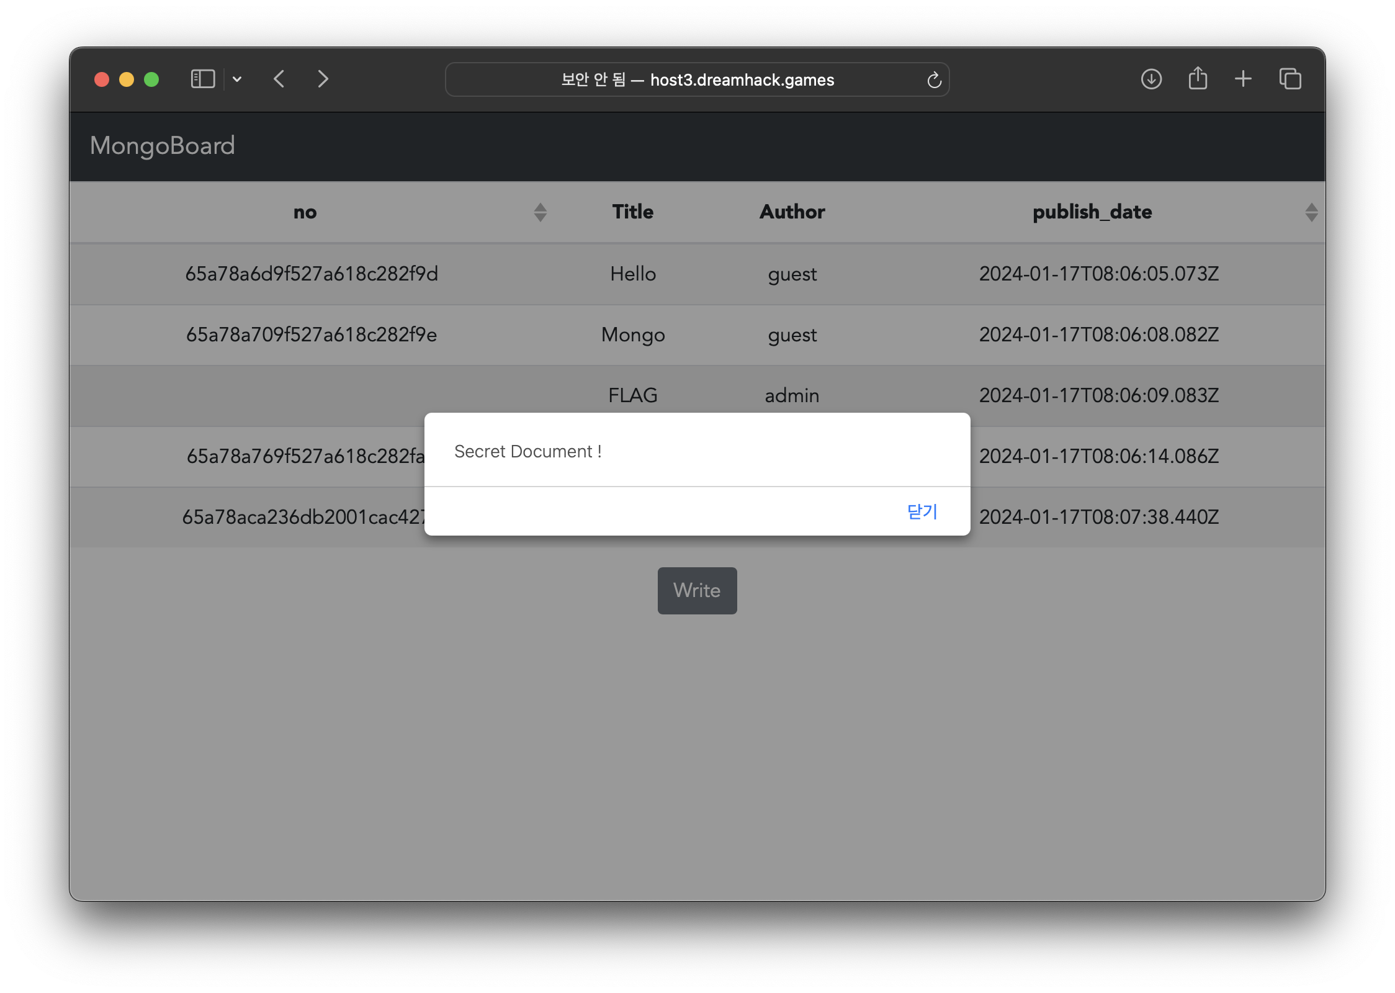Open the sidebar options dropdown chevron
Viewport: 1395px width, 993px height.
point(237,79)
